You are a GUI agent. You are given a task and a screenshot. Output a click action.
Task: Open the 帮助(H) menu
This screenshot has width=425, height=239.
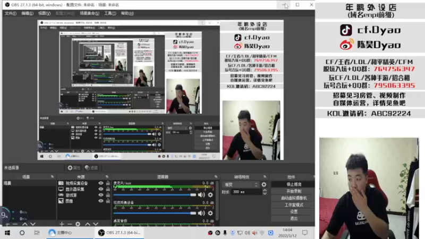[x=127, y=13]
